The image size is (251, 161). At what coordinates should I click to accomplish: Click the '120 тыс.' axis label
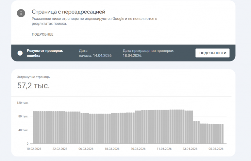click(23, 103)
